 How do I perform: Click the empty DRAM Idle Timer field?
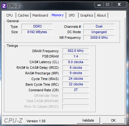[x=76, y=95]
